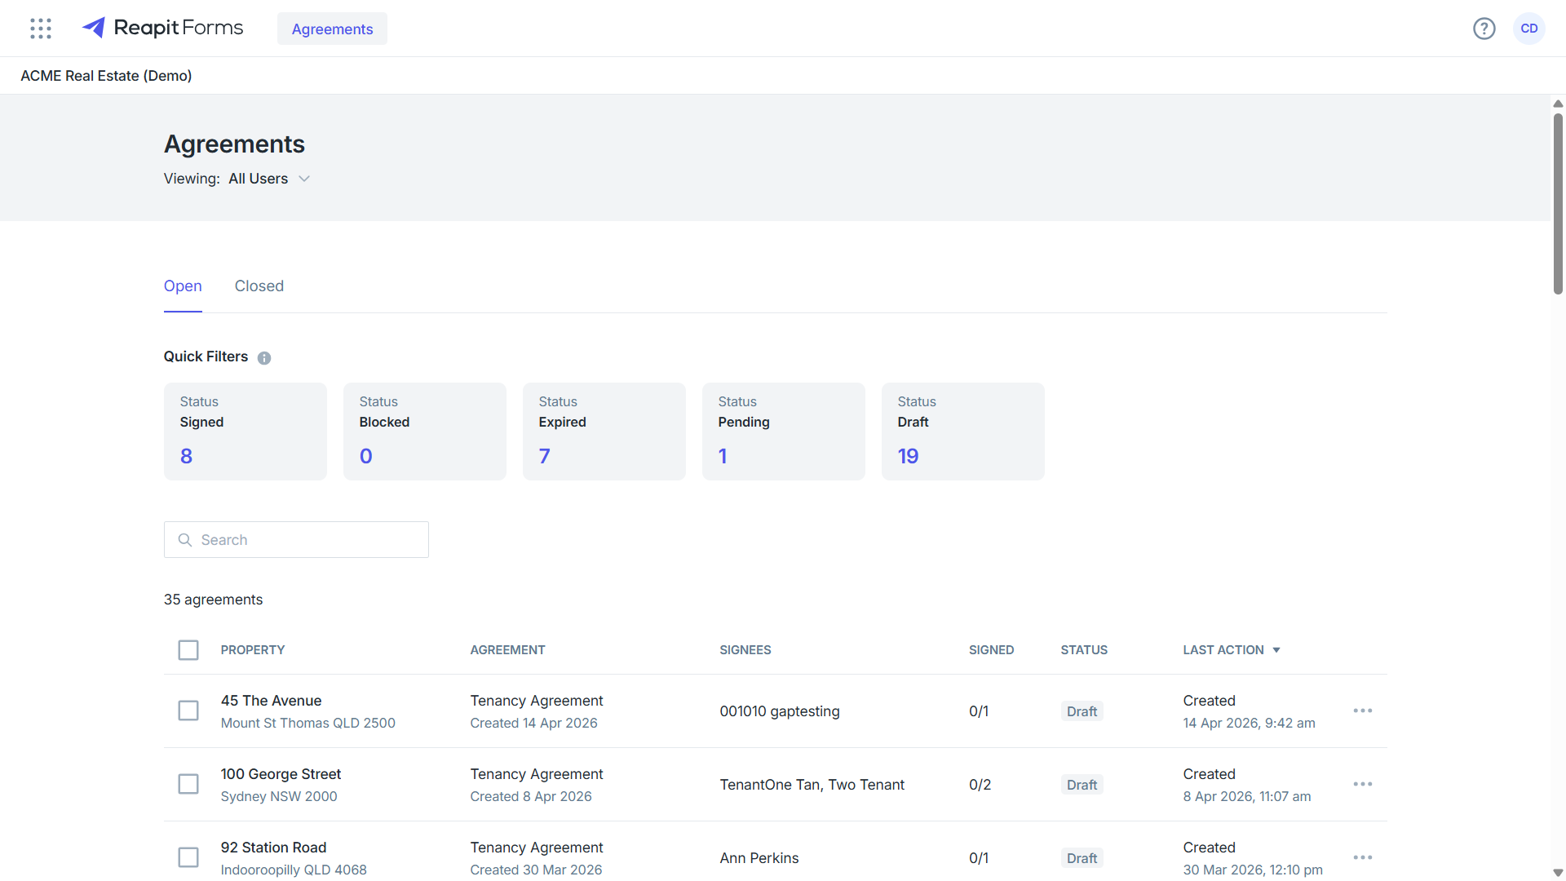The height and width of the screenshot is (881, 1566).
Task: Filter by Status Blocked card
Action: (x=425, y=432)
